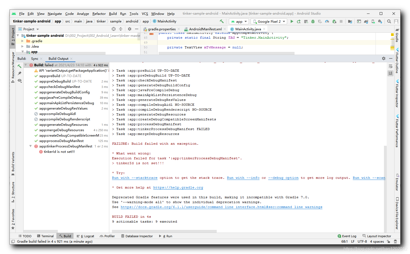Open the VCS menu
The height and width of the screenshot is (254, 410).
(145, 14)
